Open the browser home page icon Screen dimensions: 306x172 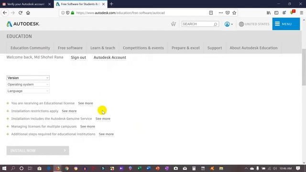pos(28,13)
